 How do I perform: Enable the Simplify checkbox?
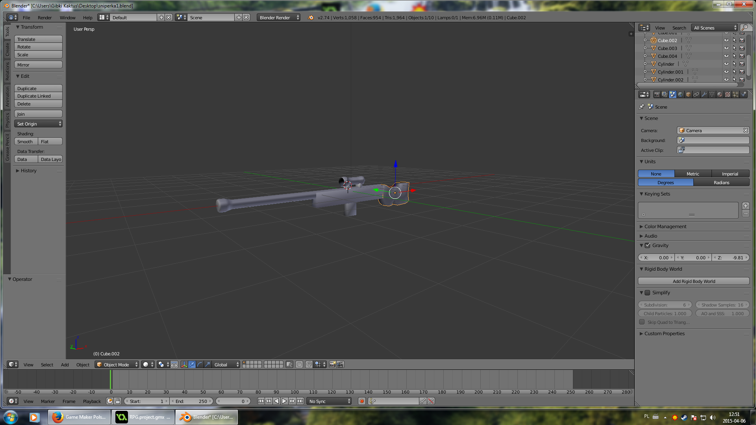click(x=648, y=293)
